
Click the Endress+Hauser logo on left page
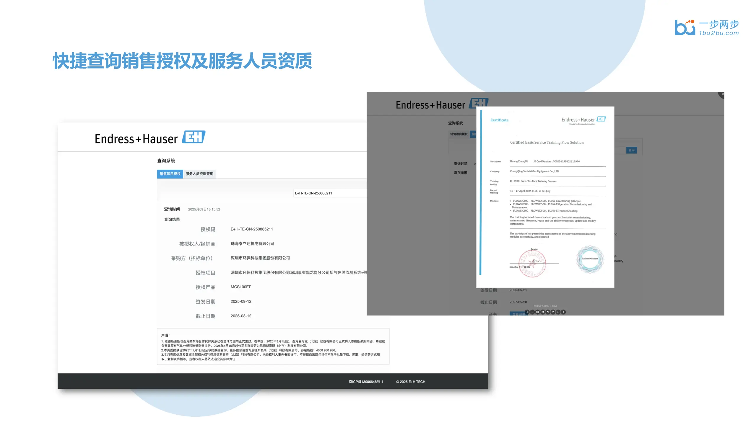[x=150, y=138]
